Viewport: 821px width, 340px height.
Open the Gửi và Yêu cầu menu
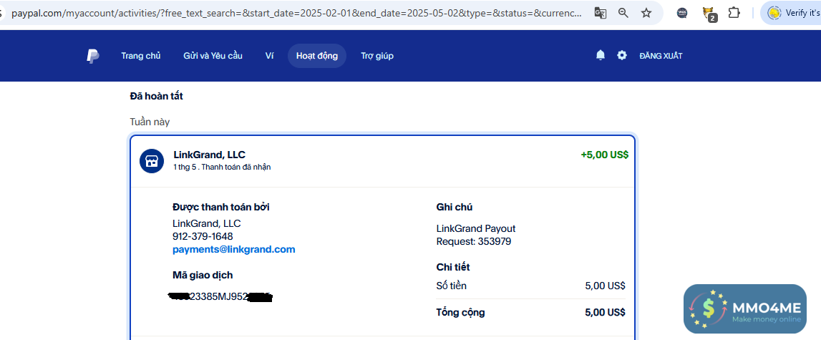(213, 56)
